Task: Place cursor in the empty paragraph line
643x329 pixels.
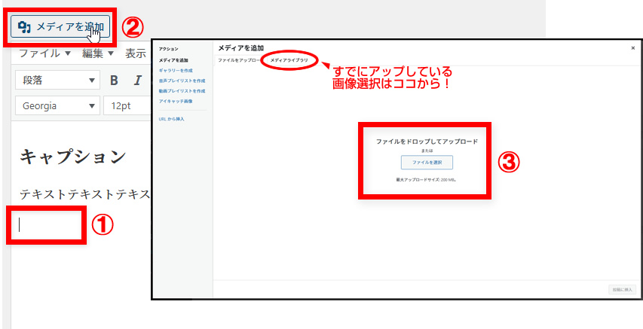Action: 45,224
